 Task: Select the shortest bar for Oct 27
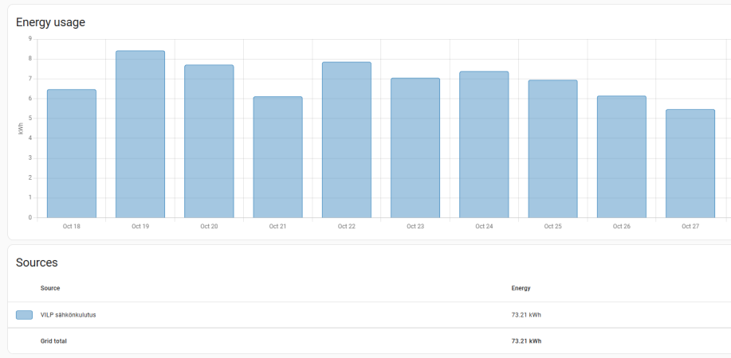690,164
